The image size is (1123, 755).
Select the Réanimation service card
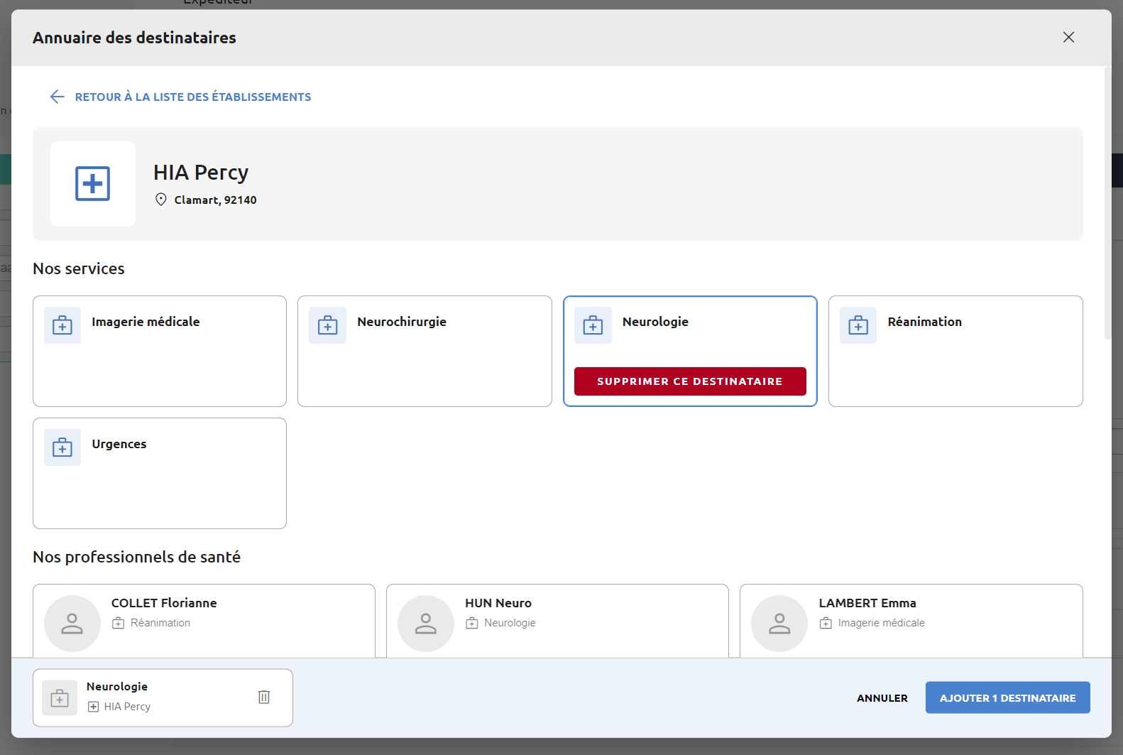pyautogui.click(x=955, y=351)
